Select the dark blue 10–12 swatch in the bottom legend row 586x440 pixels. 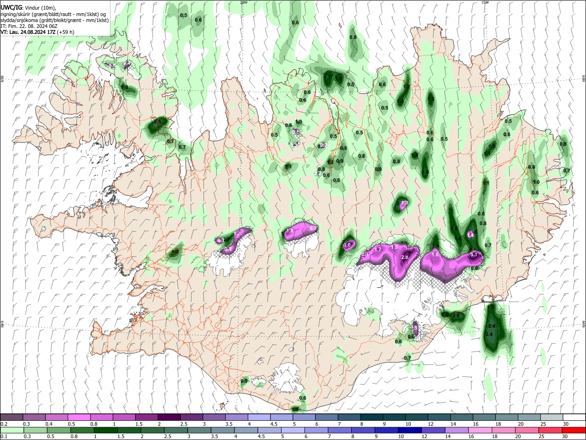coord(409,430)
